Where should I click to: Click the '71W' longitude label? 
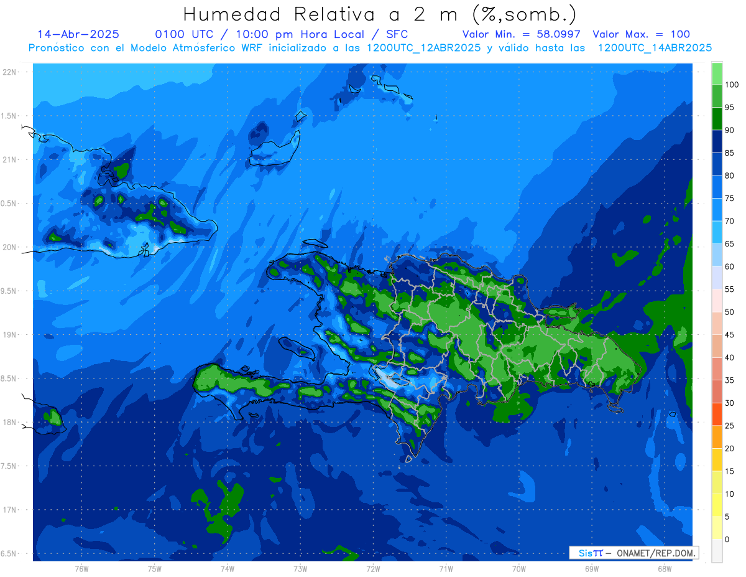pyautogui.click(x=446, y=568)
